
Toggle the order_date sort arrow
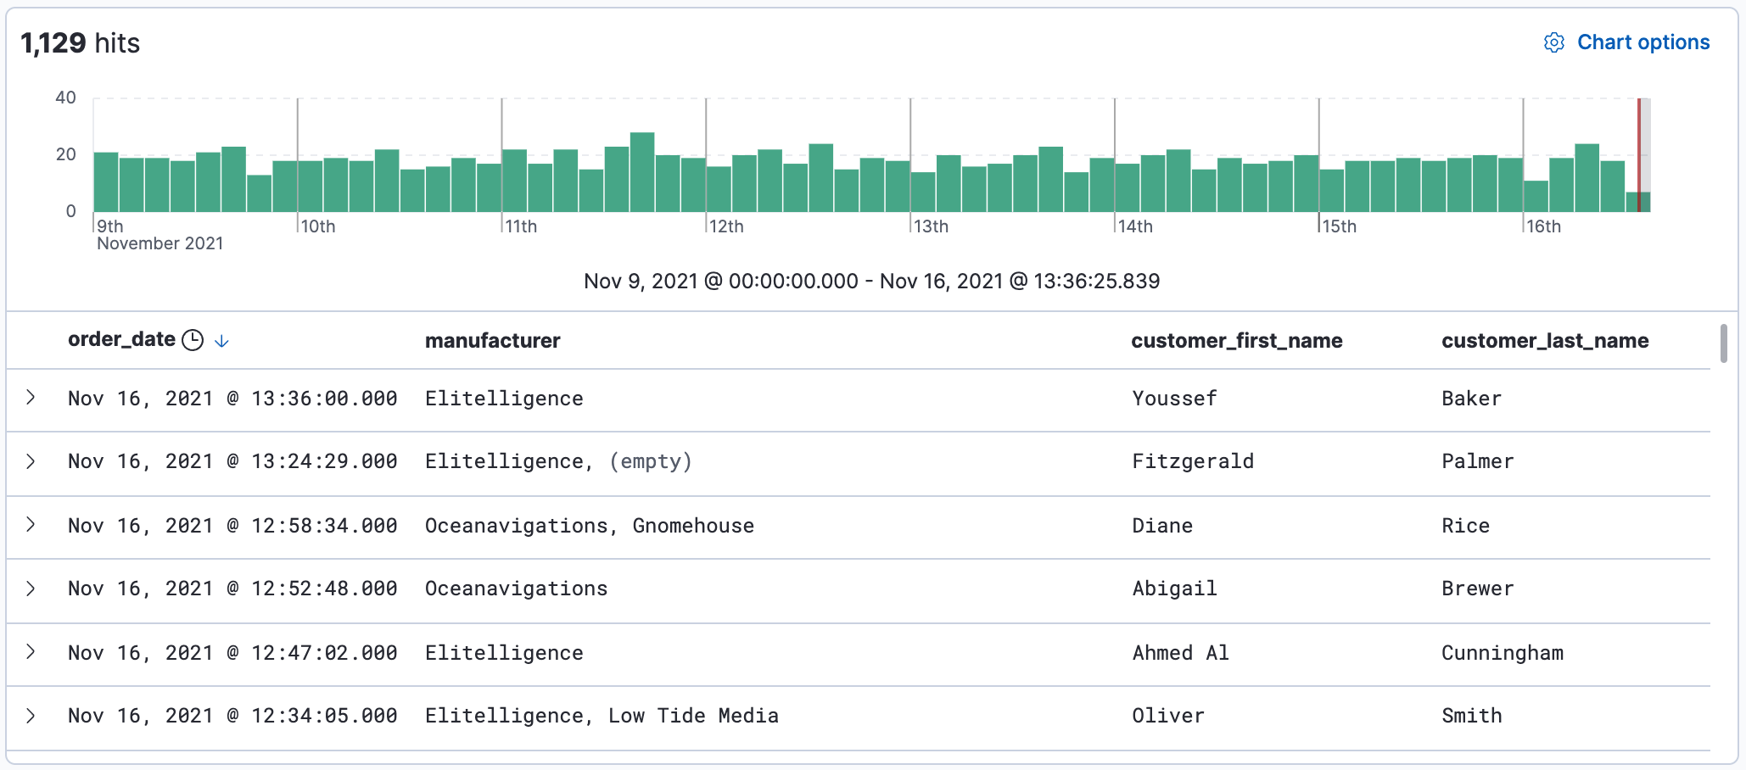pyautogui.click(x=221, y=341)
